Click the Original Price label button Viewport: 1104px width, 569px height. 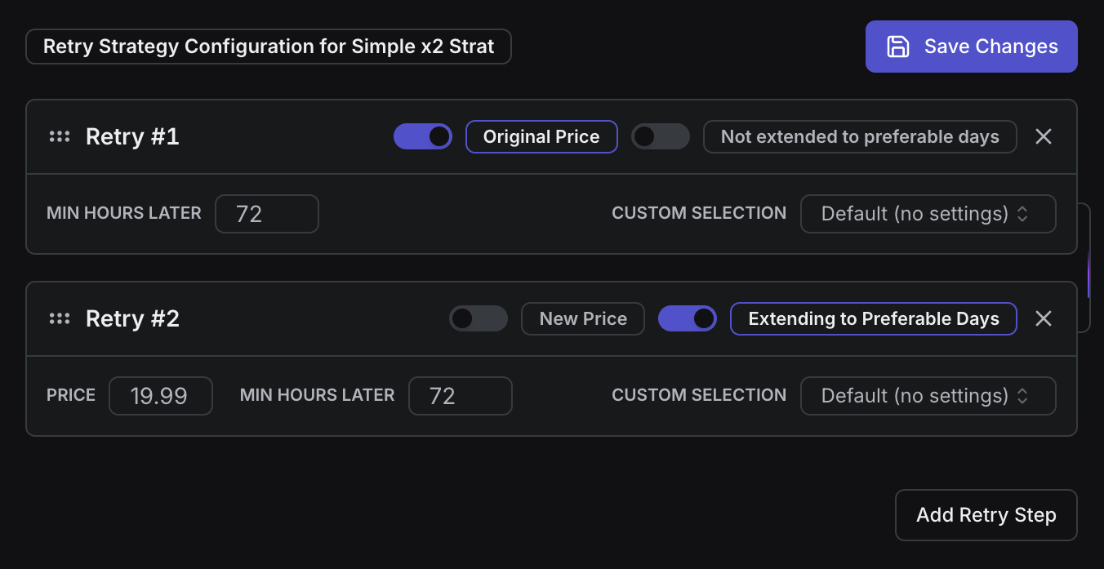[x=541, y=136]
